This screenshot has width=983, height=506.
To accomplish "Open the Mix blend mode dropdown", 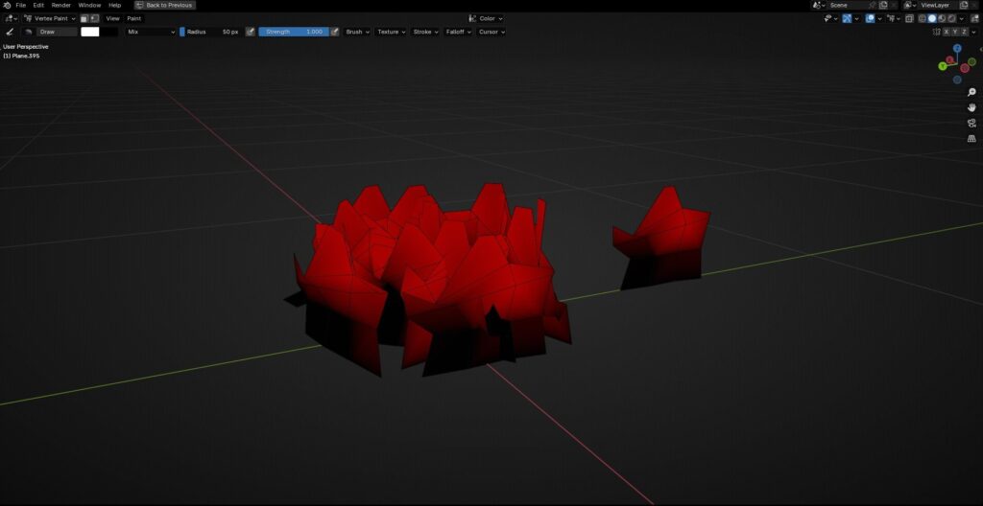I will click(x=151, y=32).
